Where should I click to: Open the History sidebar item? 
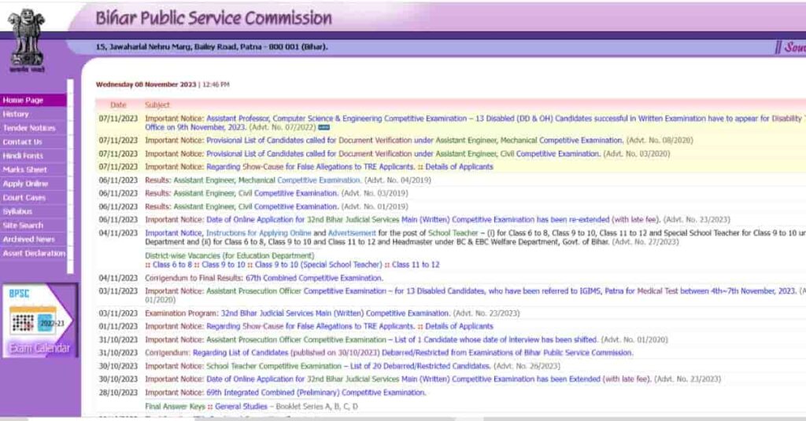pos(16,114)
